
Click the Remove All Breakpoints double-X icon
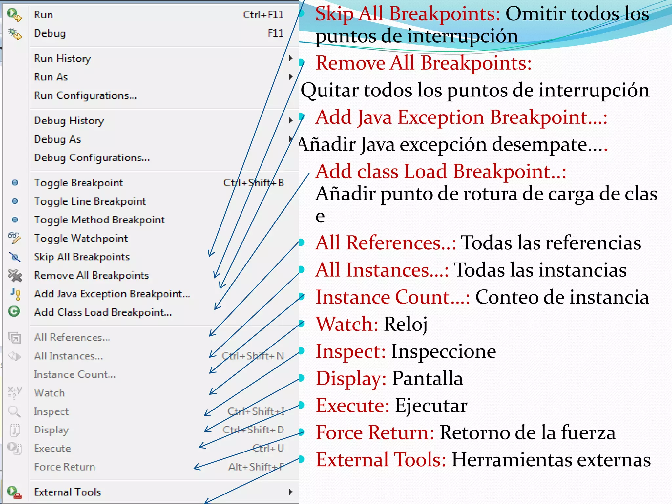(15, 275)
